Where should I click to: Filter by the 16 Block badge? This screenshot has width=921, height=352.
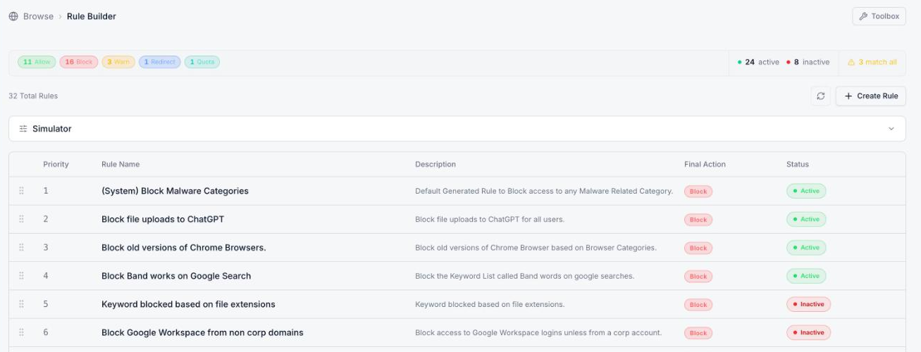(79, 62)
